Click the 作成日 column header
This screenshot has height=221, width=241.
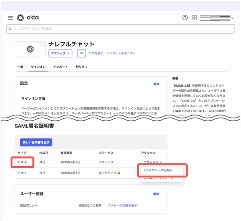pyautogui.click(x=44, y=153)
